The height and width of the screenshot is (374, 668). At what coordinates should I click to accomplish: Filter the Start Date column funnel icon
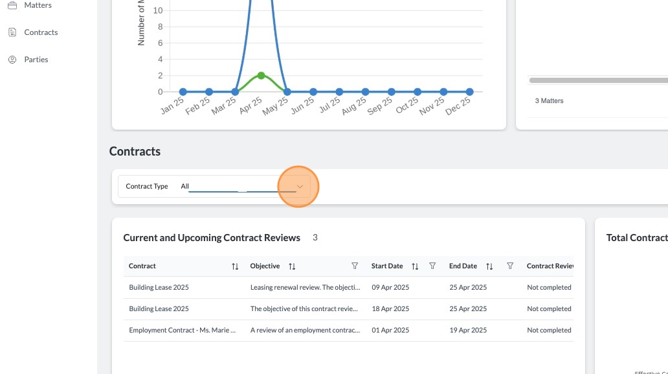pos(432,266)
